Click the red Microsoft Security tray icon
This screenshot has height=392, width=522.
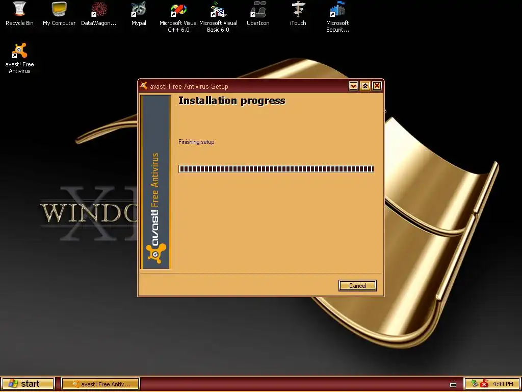(484, 384)
